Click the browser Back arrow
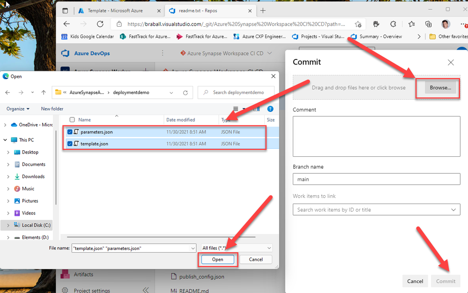Viewport: 468px width, 293px height. (67, 24)
